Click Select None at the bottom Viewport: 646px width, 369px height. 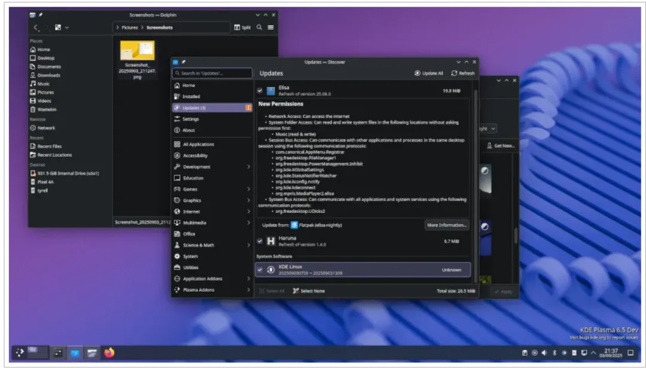(309, 291)
